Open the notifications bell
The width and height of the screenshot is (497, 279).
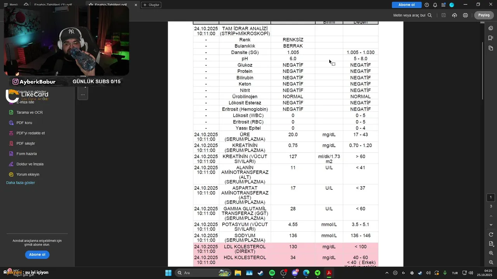click(435, 5)
